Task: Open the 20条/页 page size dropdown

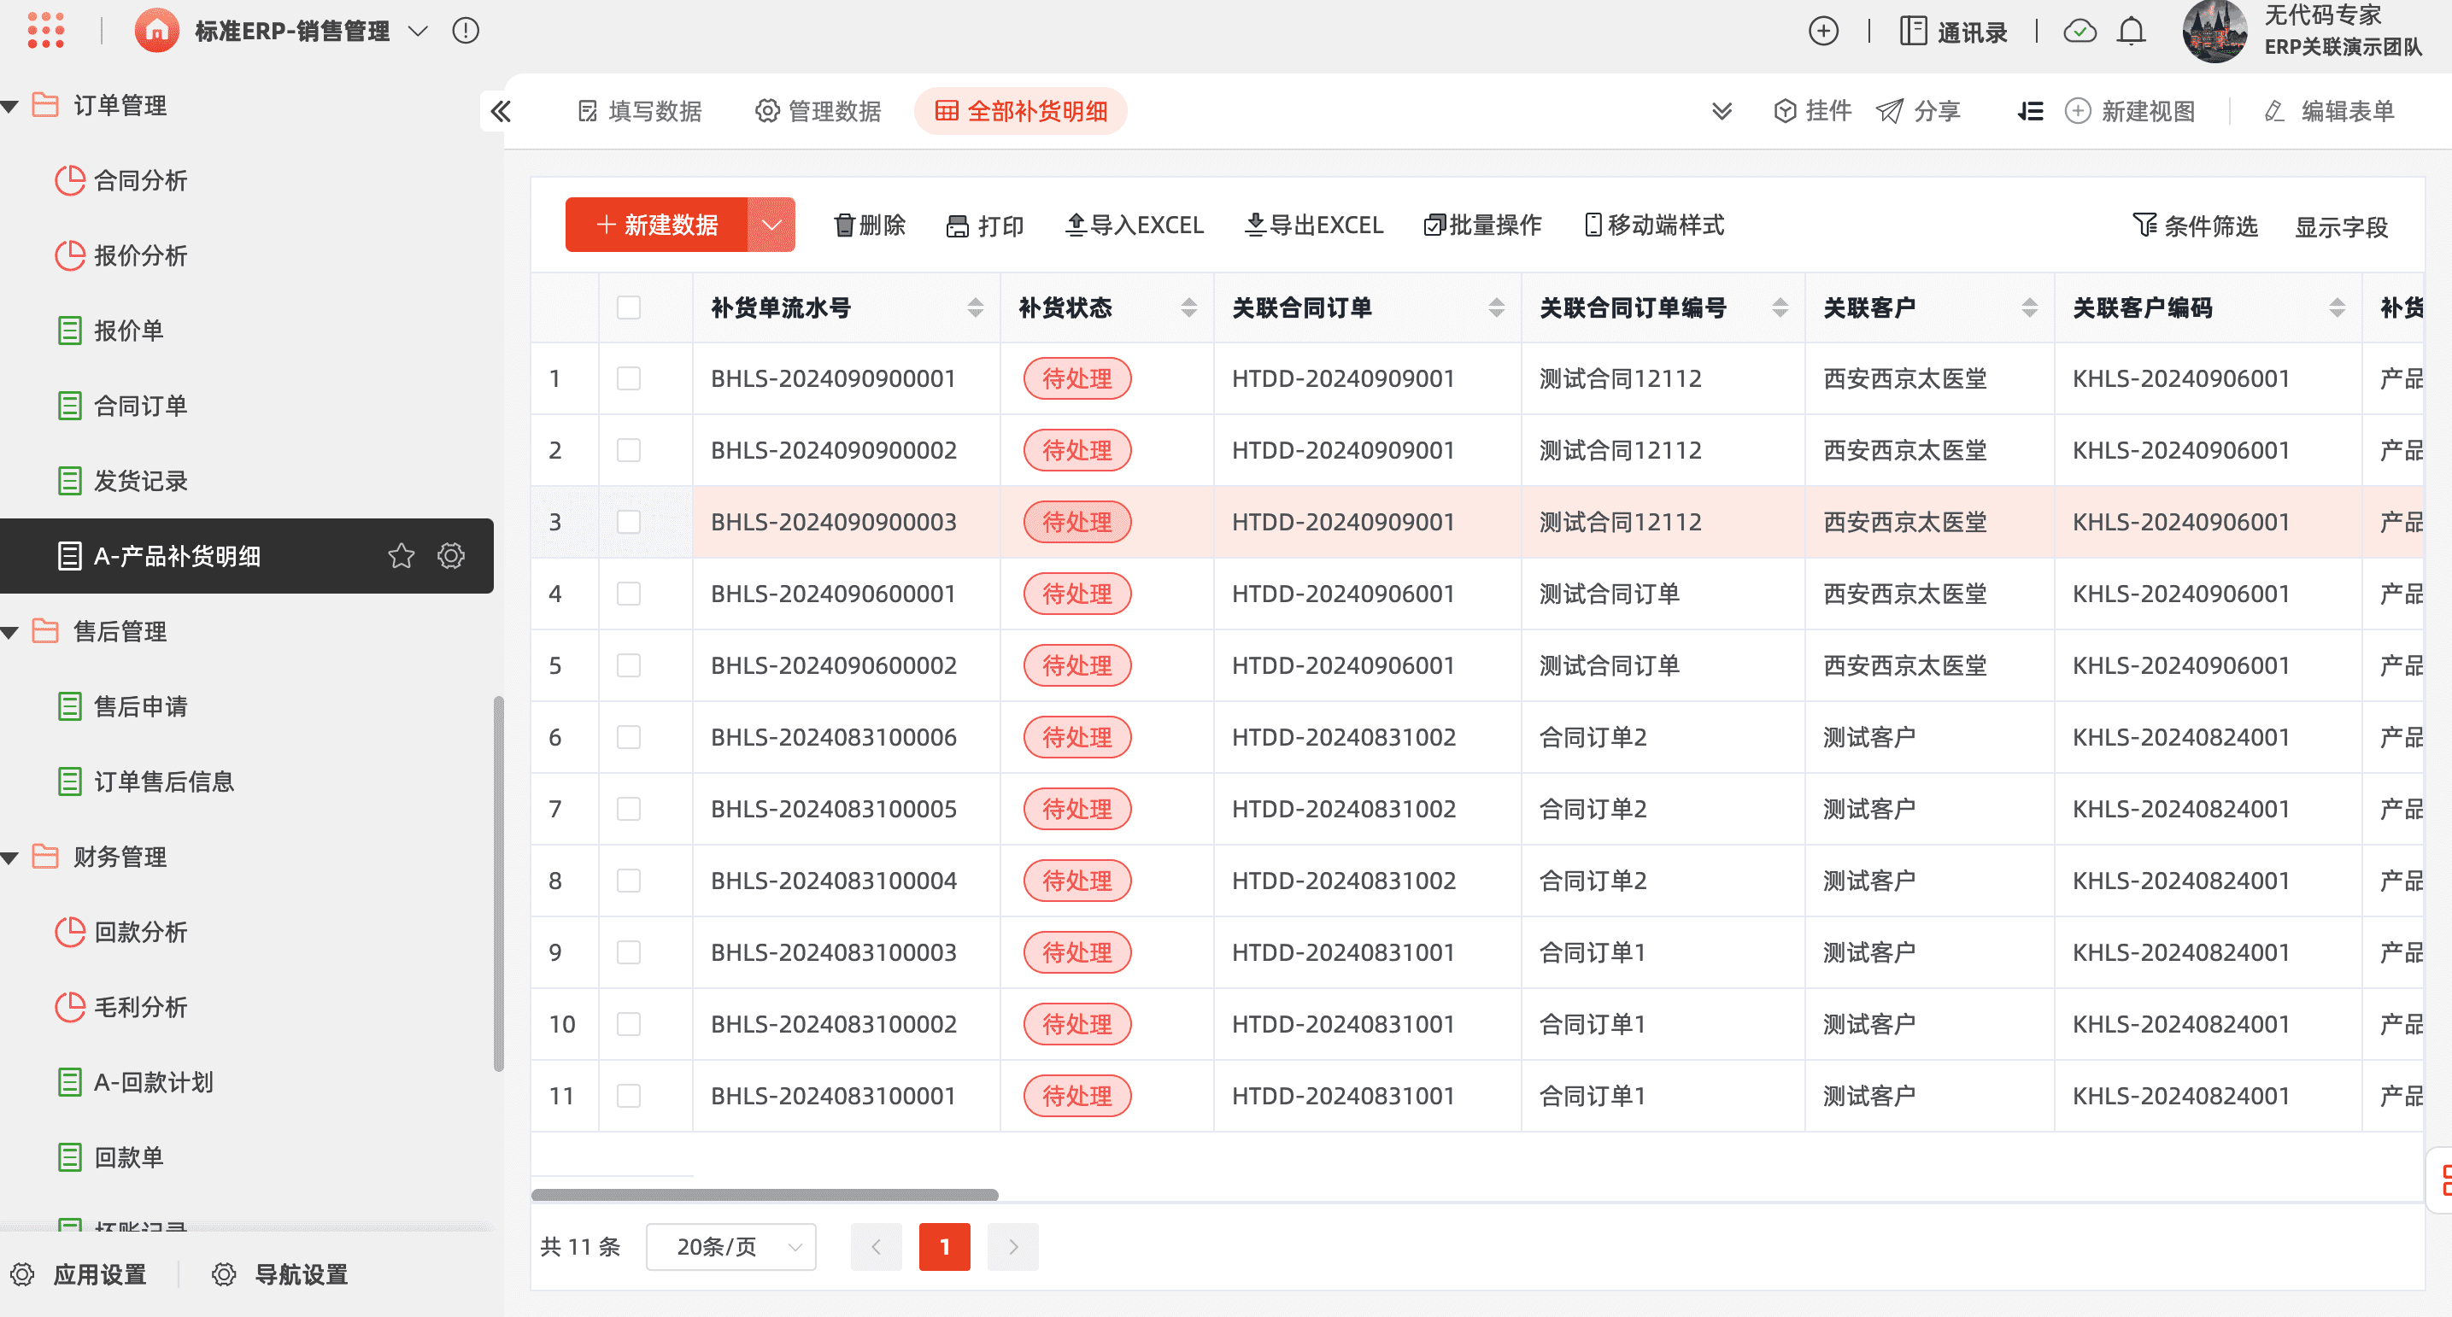Action: pos(730,1247)
